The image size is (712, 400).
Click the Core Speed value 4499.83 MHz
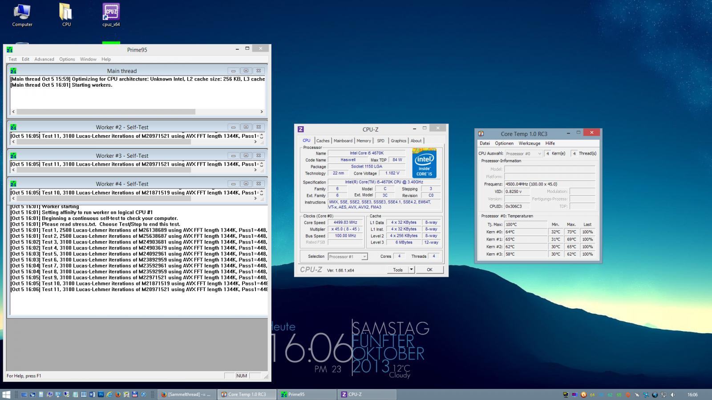pyautogui.click(x=346, y=223)
